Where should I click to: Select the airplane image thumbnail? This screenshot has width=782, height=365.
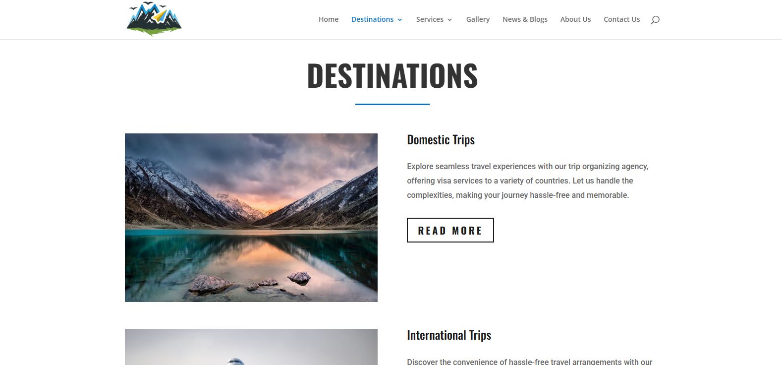tap(251, 347)
